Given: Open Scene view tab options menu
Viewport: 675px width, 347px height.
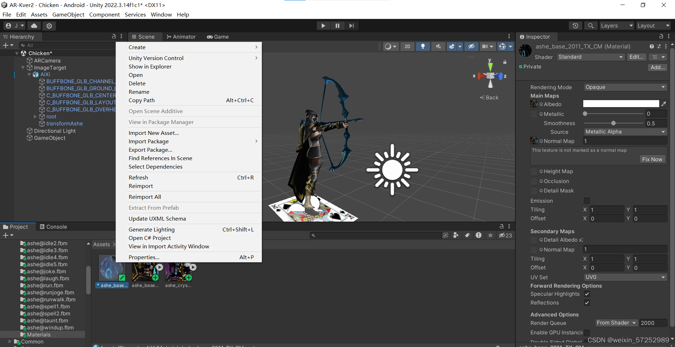Looking at the screenshot, I should (x=509, y=37).
